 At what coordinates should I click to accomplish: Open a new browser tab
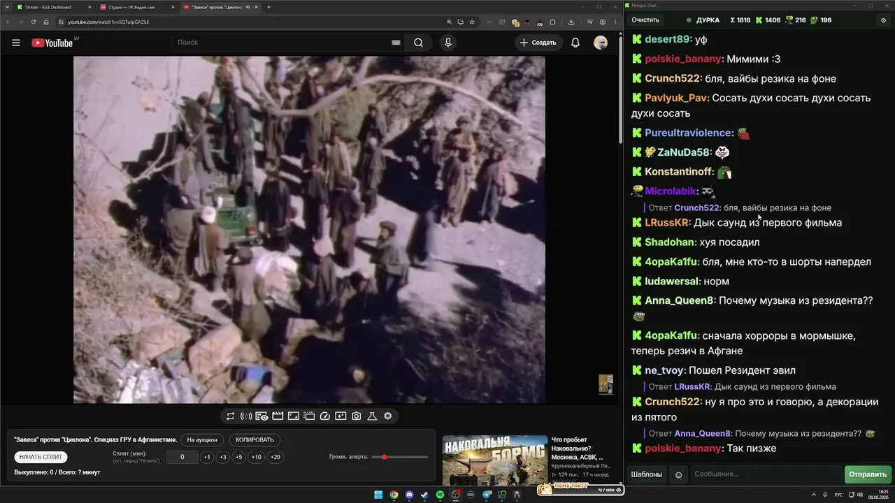click(269, 7)
